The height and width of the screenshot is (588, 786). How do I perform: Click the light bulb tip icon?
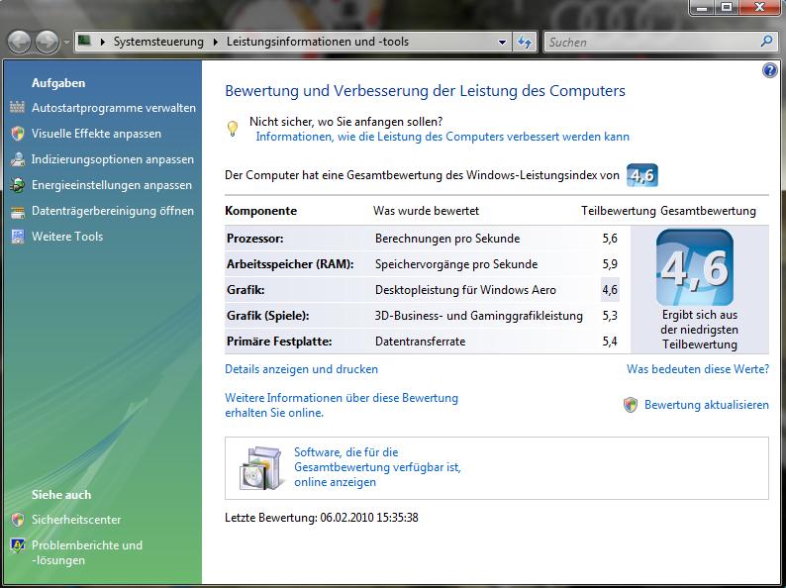(233, 129)
